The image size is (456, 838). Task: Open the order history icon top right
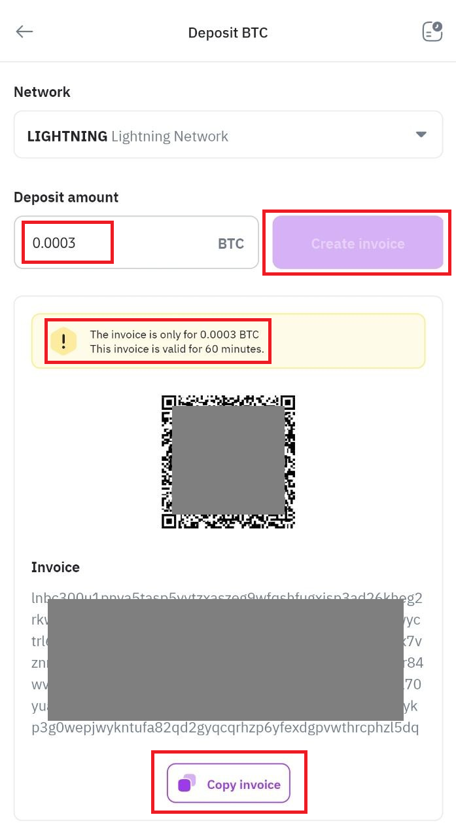coord(431,31)
